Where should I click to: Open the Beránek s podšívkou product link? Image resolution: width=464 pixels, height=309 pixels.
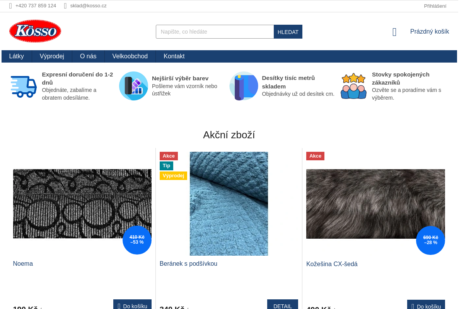pyautogui.click(x=188, y=264)
